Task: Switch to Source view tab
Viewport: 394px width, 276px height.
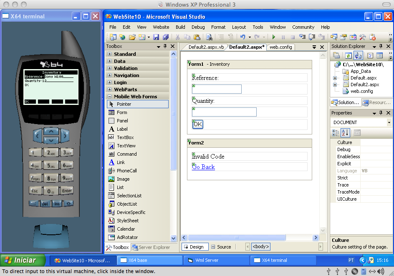Action: pos(221,247)
